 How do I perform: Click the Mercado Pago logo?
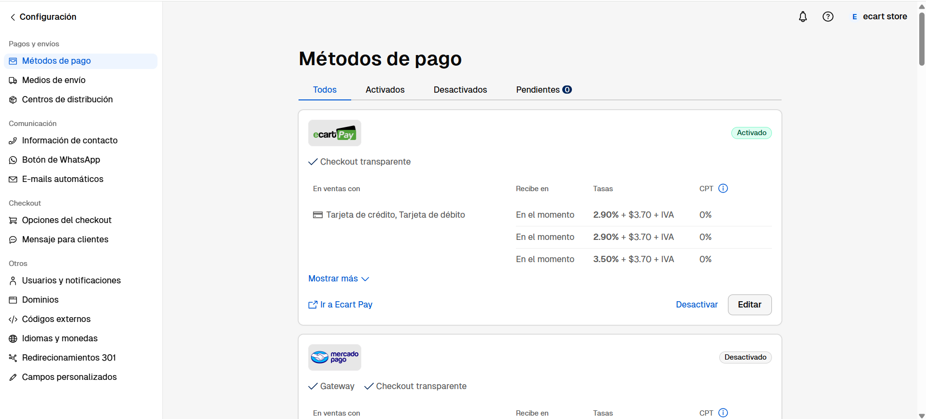click(335, 358)
